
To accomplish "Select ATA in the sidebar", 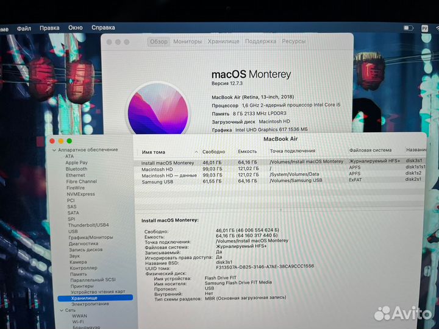I will 70,157.
